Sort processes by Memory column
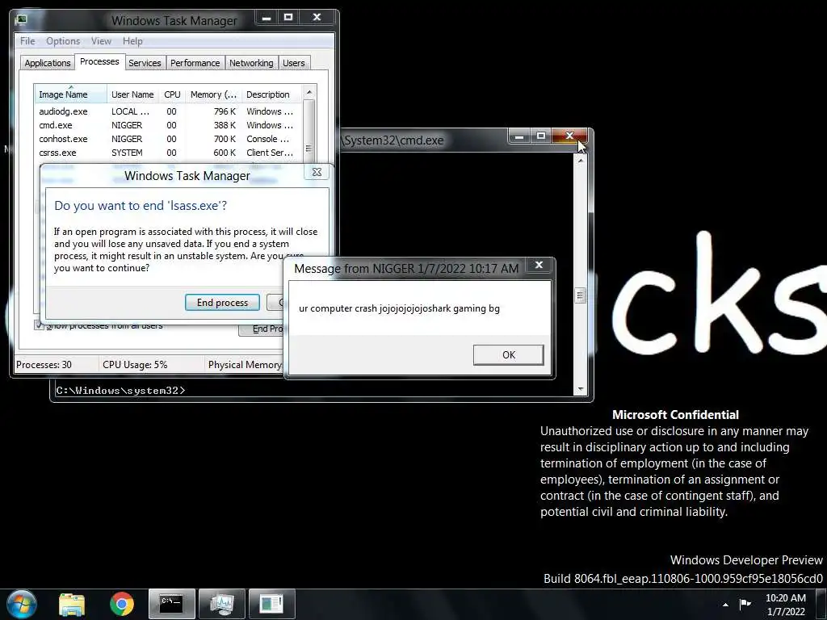This screenshot has height=620, width=827. 213,94
